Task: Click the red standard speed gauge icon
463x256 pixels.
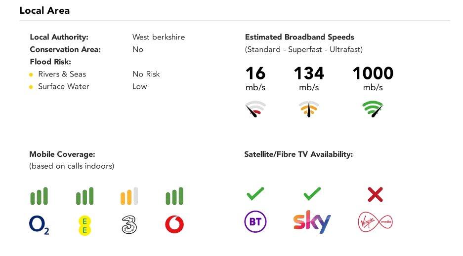Action: [255, 109]
